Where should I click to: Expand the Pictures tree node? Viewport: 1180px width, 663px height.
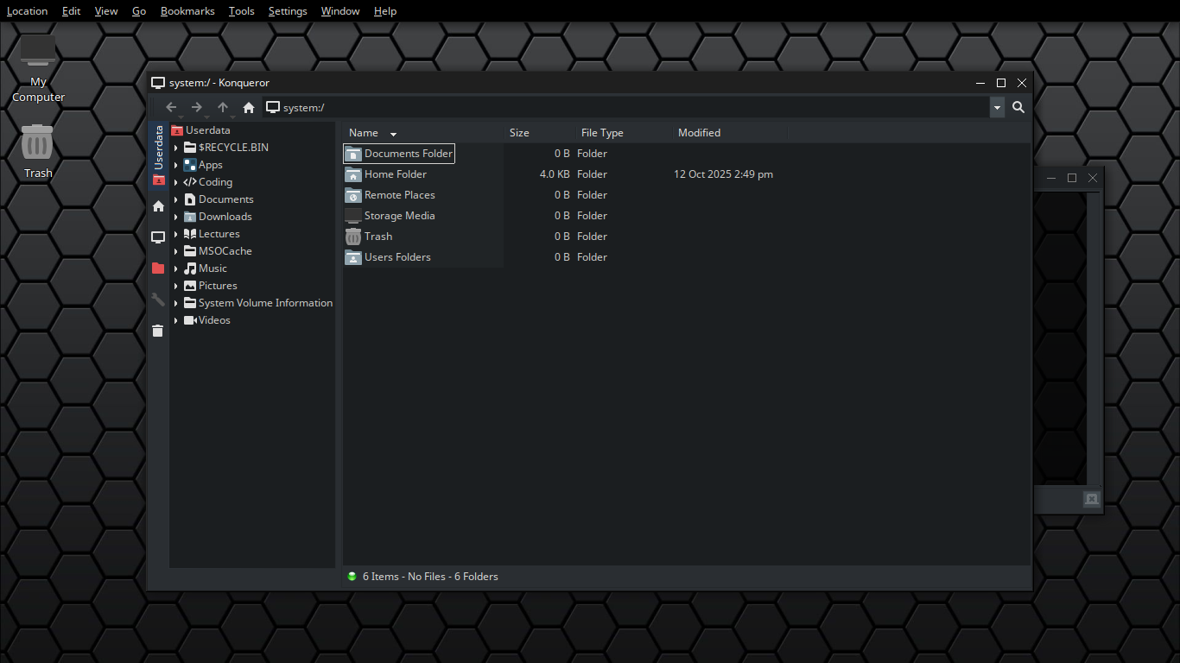176,286
